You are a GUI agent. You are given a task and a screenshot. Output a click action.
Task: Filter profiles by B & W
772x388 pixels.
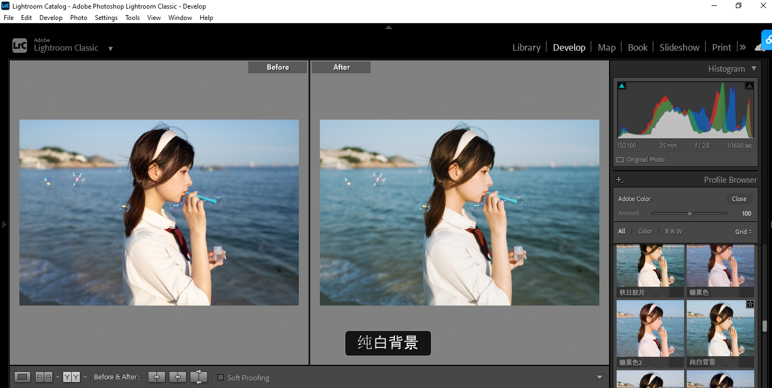673,231
